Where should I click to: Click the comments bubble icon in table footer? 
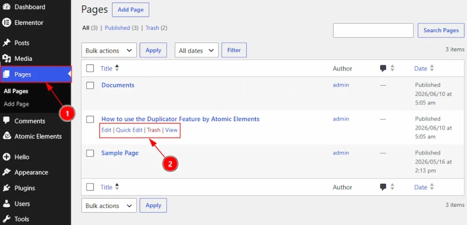[383, 187]
